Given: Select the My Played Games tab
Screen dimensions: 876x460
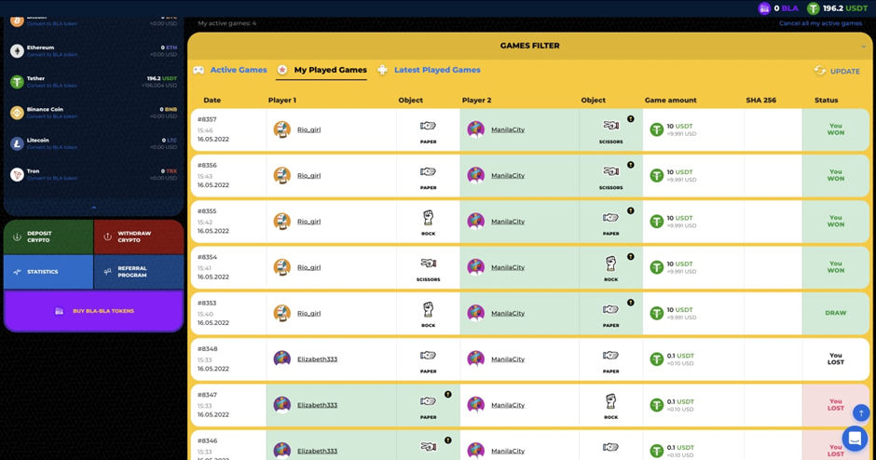Looking at the screenshot, I should tap(330, 70).
